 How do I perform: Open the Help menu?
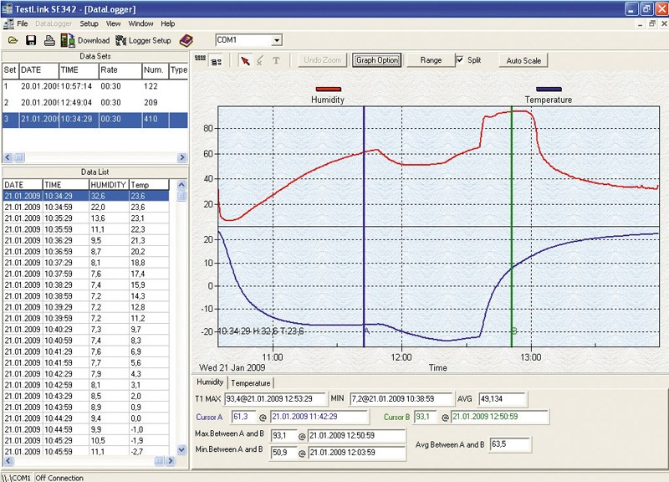168,23
